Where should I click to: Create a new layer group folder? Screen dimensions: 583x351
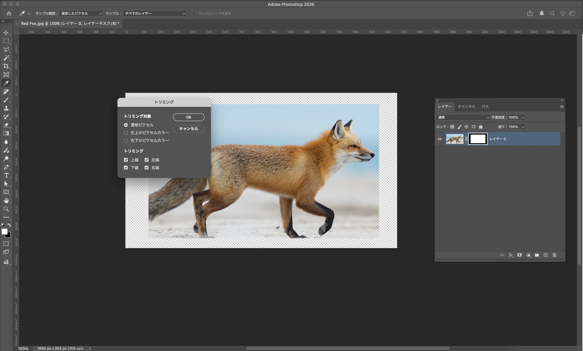[x=537, y=255]
